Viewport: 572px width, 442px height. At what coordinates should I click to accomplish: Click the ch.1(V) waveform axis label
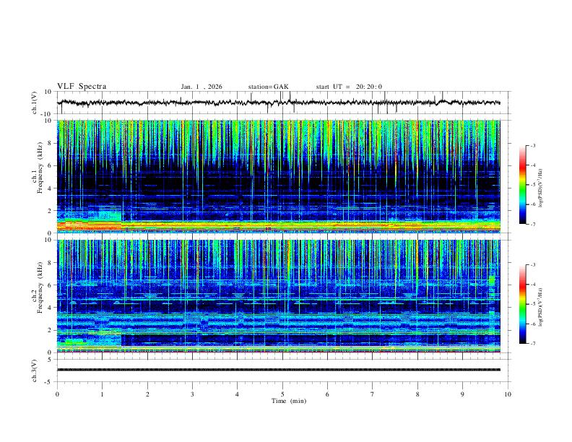point(34,103)
